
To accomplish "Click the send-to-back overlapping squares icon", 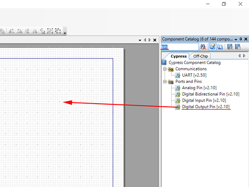I will pos(2,31).
